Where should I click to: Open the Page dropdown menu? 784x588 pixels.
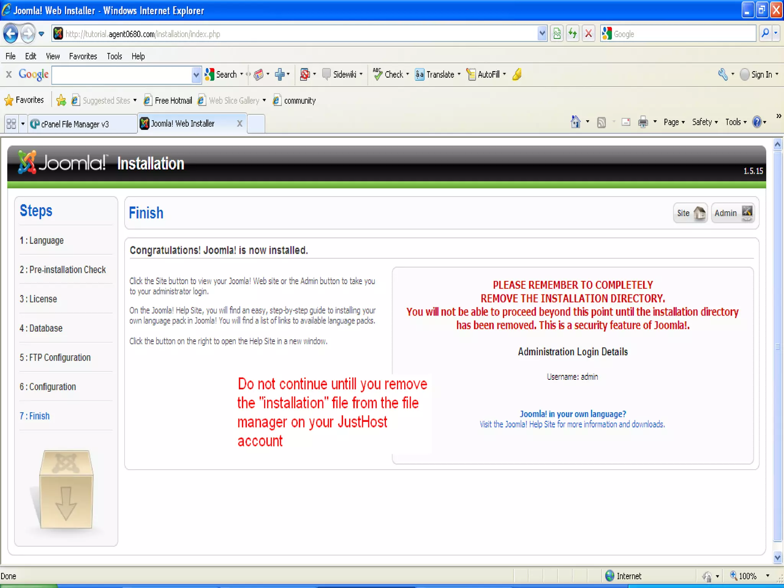pos(674,122)
